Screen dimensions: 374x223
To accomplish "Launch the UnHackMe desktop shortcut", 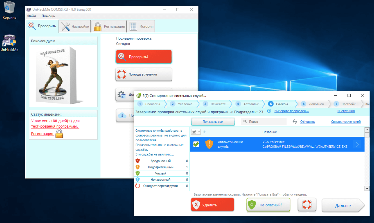I will 9,41.
